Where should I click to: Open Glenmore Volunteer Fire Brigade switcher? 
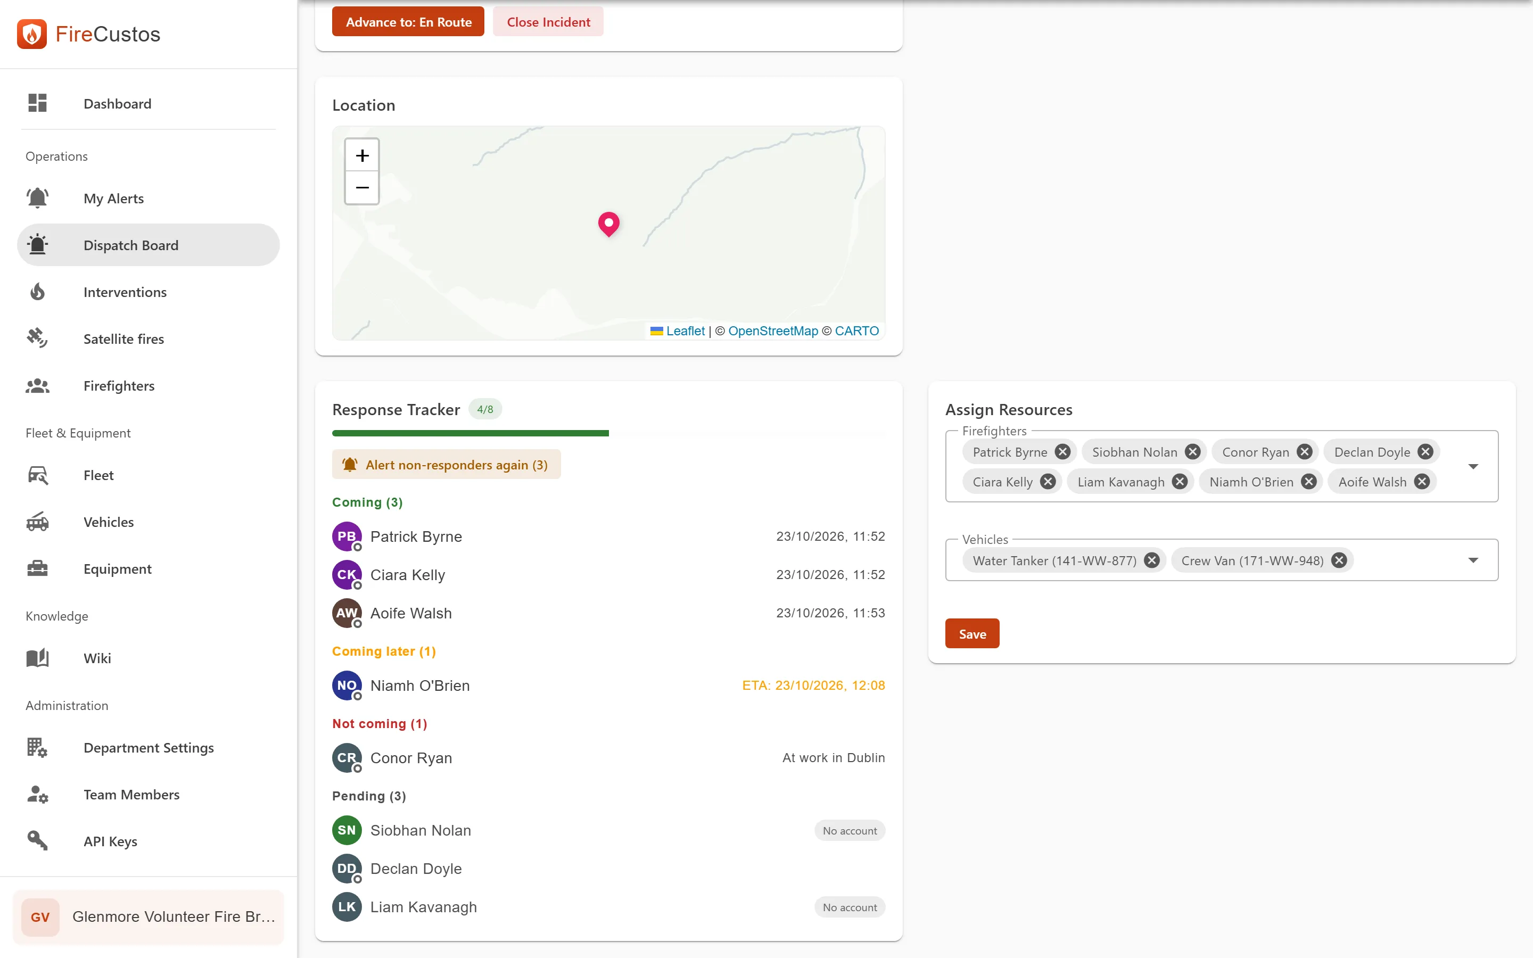(x=148, y=917)
